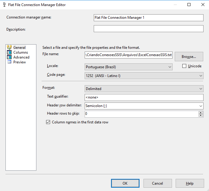Click the Advanced page icon
This screenshot has height=191, width=209.
click(x=9, y=57)
